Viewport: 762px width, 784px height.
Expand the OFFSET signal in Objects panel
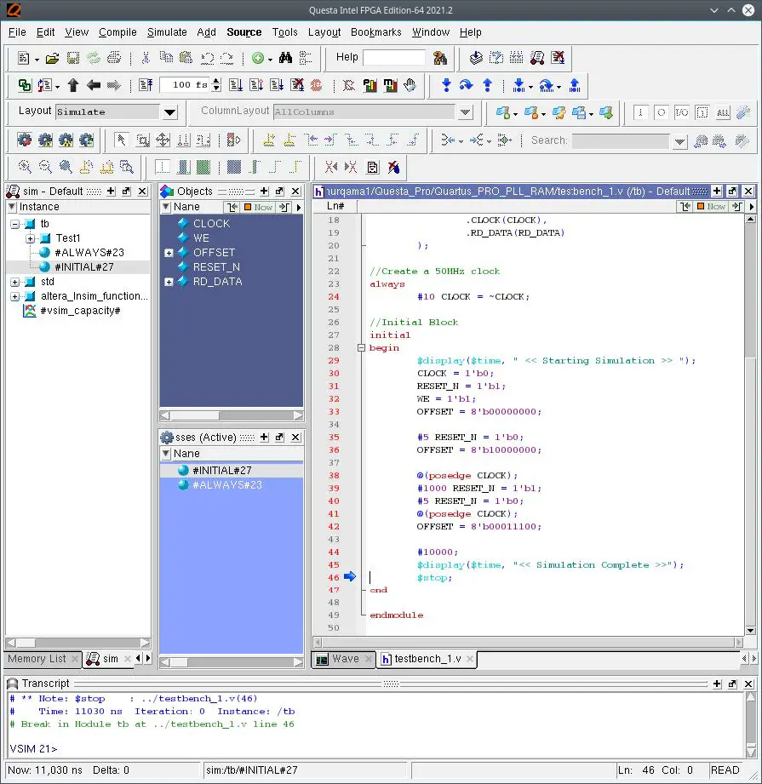(168, 253)
